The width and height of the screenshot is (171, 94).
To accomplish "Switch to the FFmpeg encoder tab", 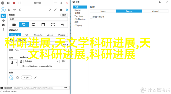I will tap(15, 35).
